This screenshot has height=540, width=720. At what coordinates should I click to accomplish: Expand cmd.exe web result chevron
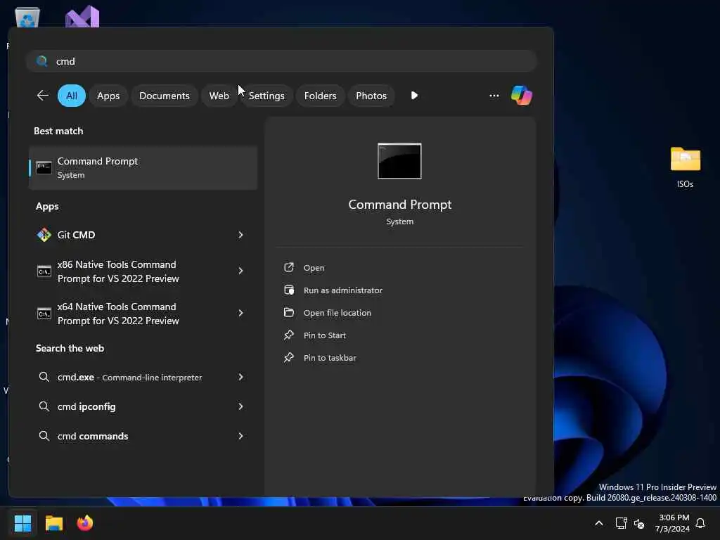click(x=240, y=377)
